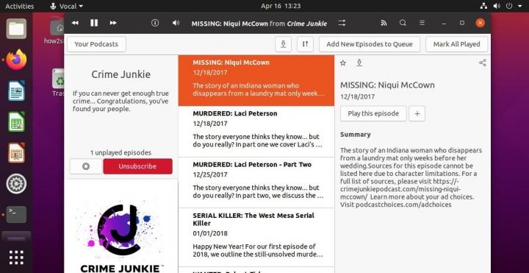Reverse episode sort order
The width and height of the screenshot is (529, 273).
tap(306, 44)
